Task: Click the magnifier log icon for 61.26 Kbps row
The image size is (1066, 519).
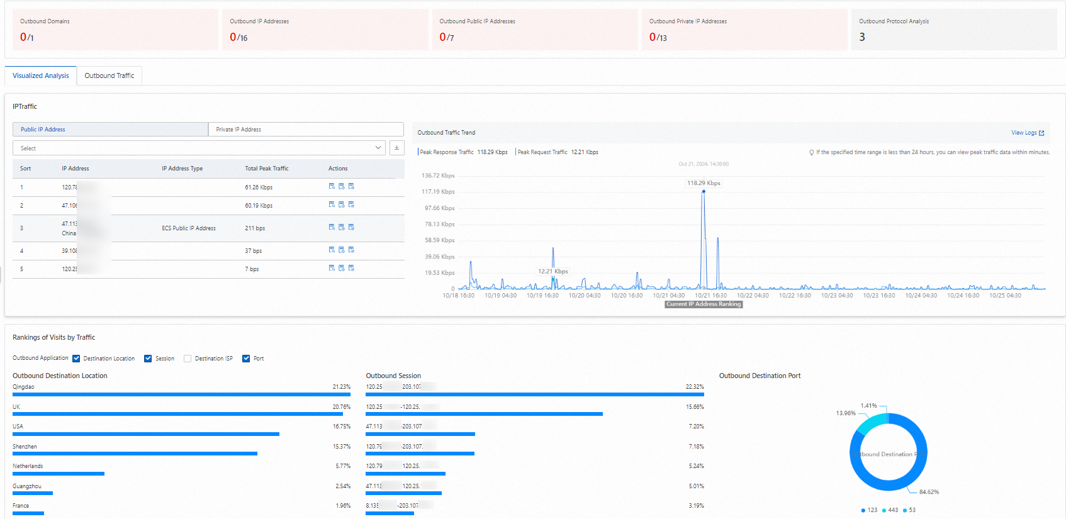Action: (332, 186)
